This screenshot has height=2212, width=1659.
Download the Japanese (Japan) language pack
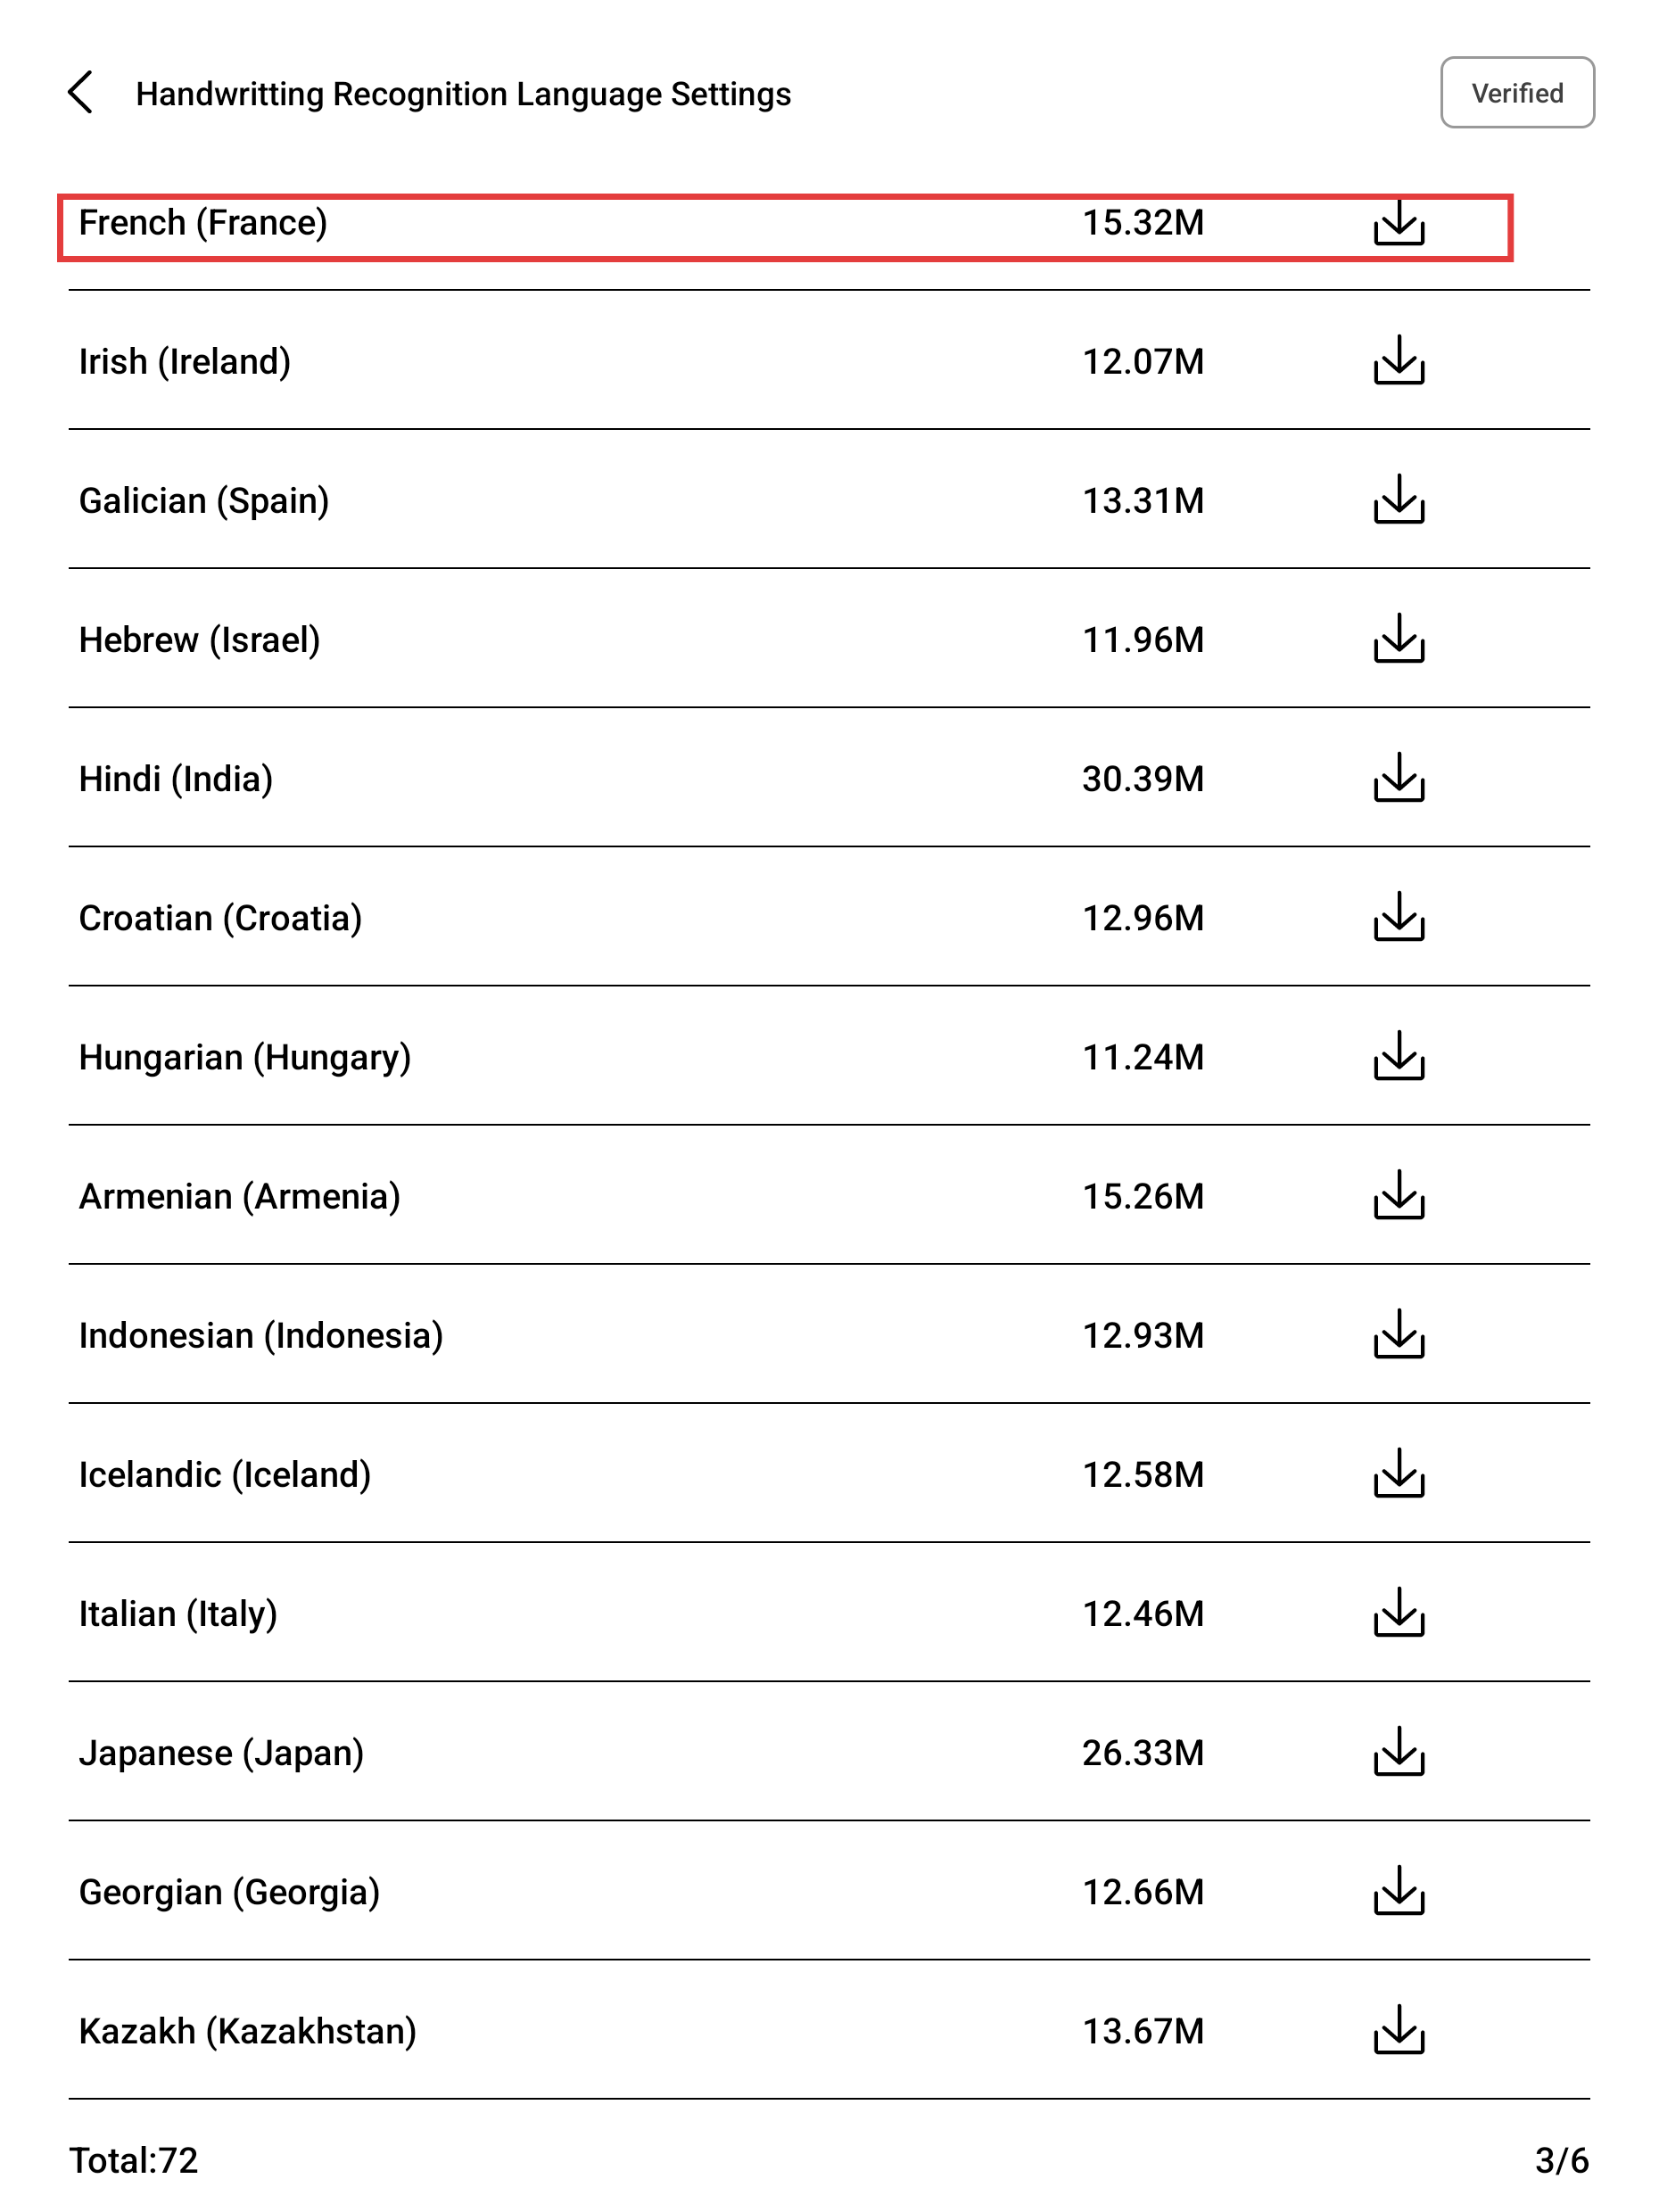point(1398,1752)
